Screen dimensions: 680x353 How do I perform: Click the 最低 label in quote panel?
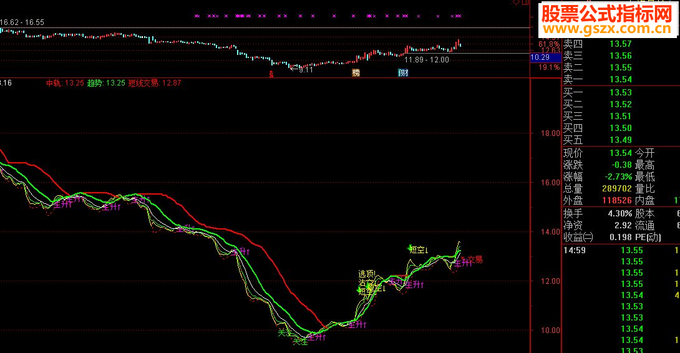645,176
